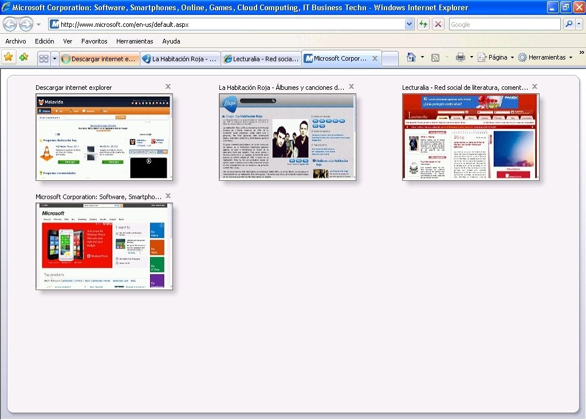Close the Microsoft Corporation tab
This screenshot has height=420, width=586.
pyautogui.click(x=375, y=58)
